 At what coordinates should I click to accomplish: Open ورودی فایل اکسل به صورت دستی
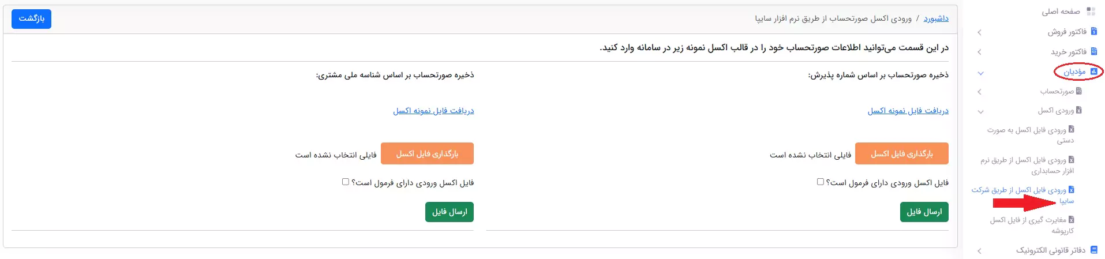[1027, 135]
